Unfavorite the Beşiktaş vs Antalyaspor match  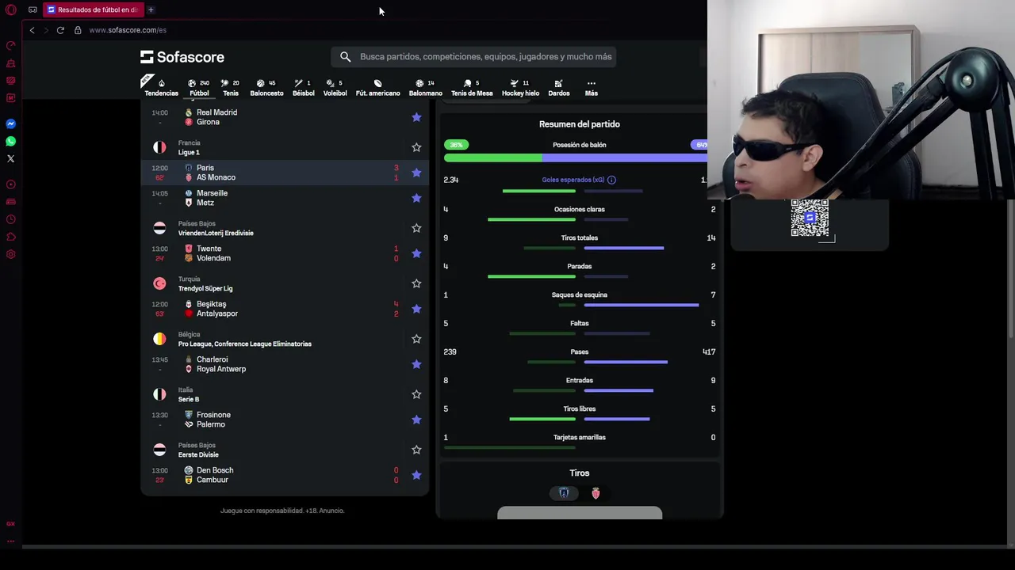[416, 309]
